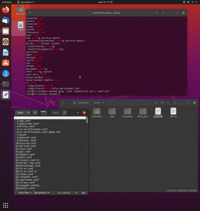Open the Text Editor hamburger menu

(x=64, y=113)
